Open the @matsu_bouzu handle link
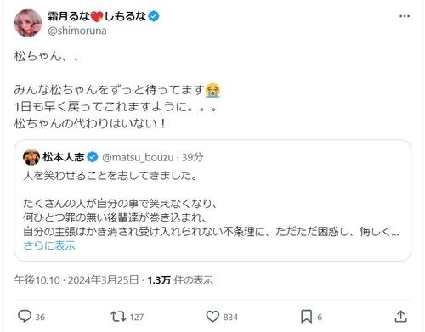425x332 pixels. coord(138,157)
